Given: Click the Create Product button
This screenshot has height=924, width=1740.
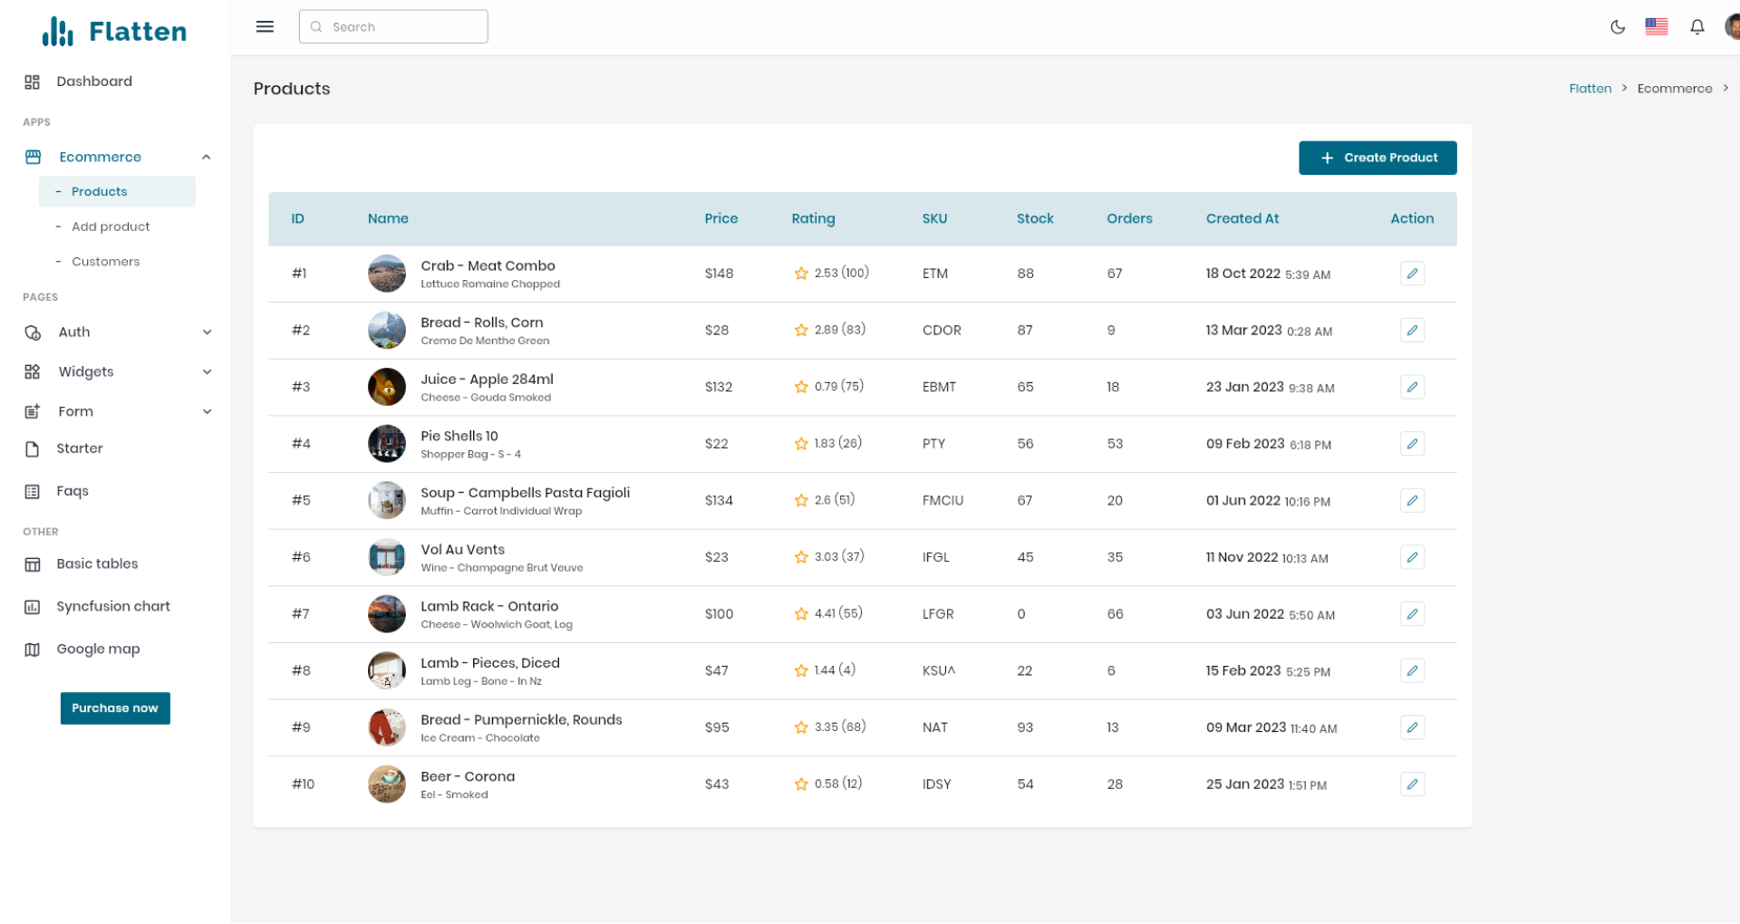Looking at the screenshot, I should 1377,158.
